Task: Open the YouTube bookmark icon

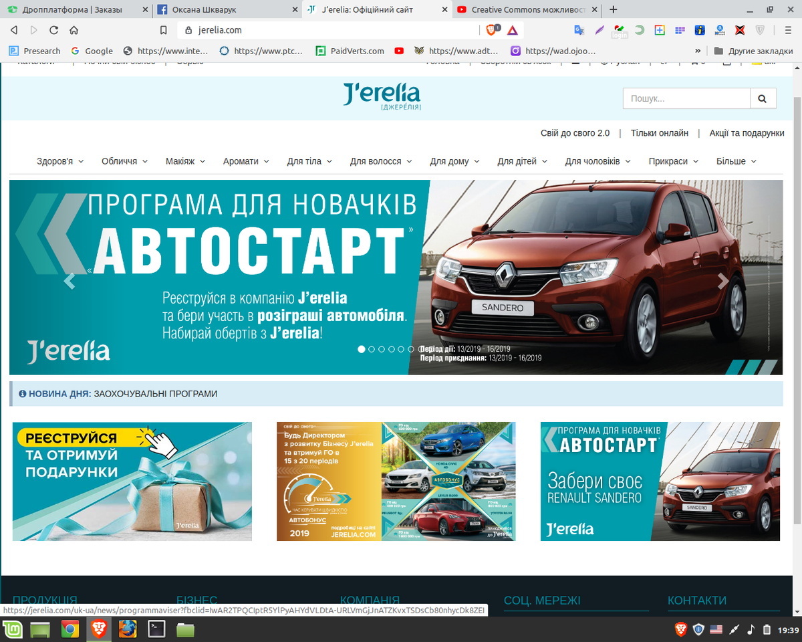Action: coord(399,51)
